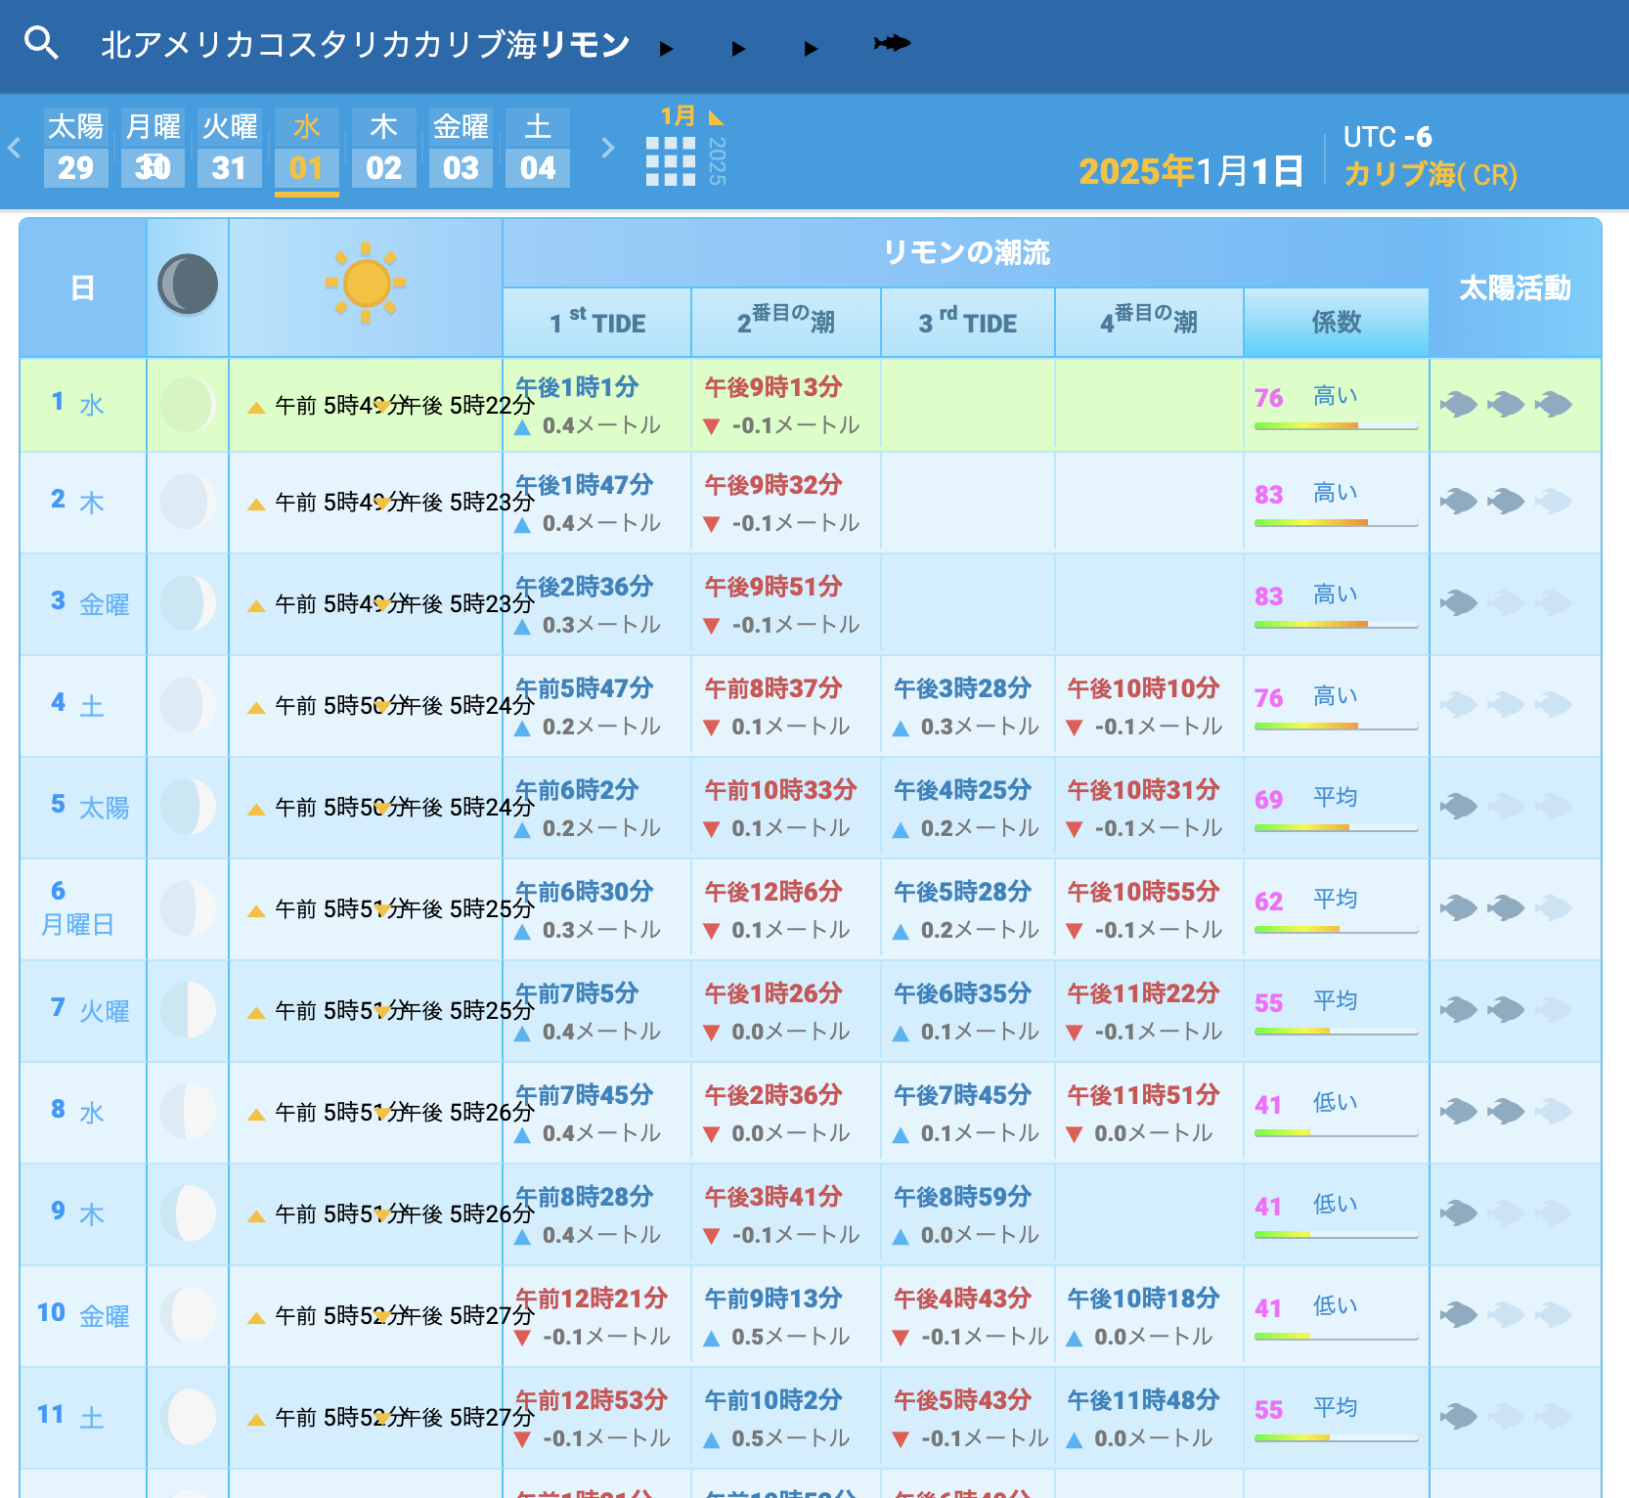1629x1498 pixels.
Task: Click sunrise arrow icon in day 4 row
Action: (x=256, y=707)
